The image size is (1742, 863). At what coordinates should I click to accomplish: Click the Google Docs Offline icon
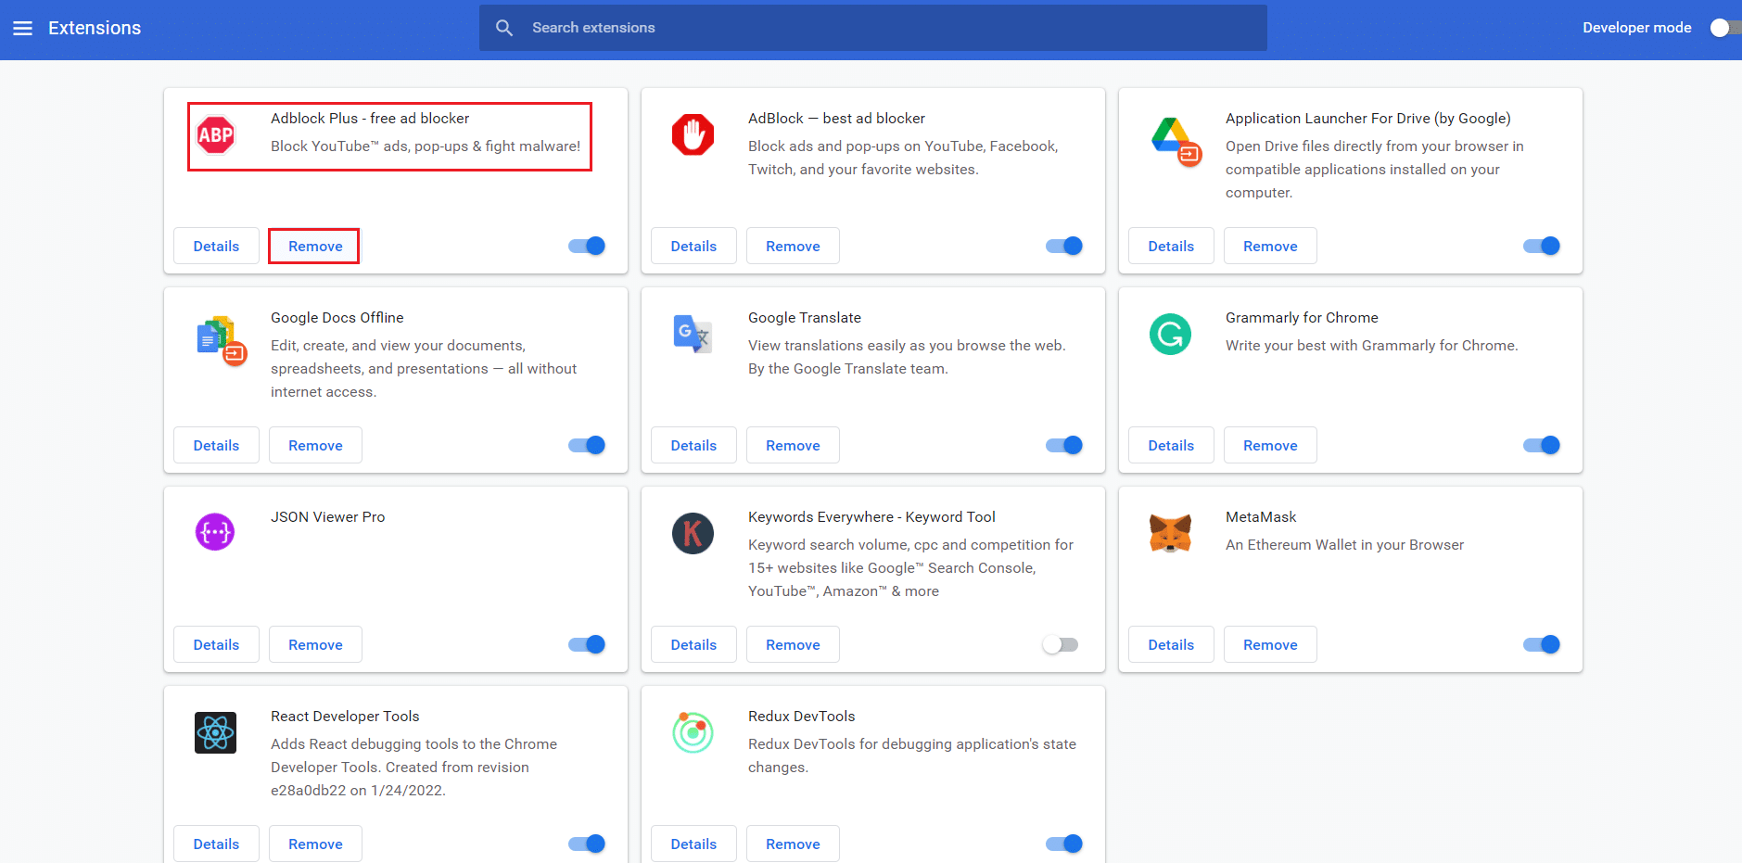click(222, 340)
